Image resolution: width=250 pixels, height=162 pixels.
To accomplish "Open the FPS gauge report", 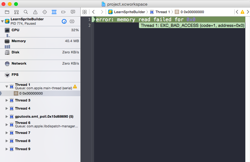I will tap(40, 77).
